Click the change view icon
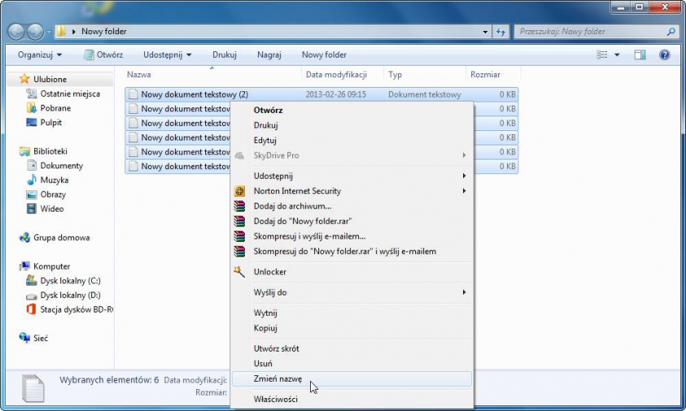Viewport: 686px width, 411px height. click(x=602, y=55)
